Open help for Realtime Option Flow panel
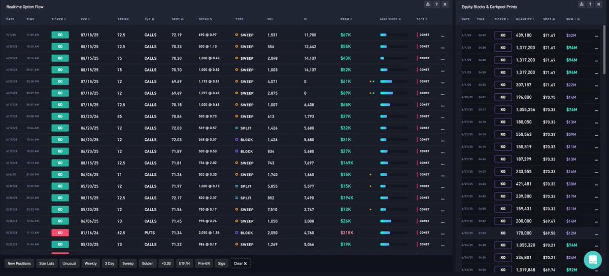This screenshot has height=276, width=609. pos(436,4)
